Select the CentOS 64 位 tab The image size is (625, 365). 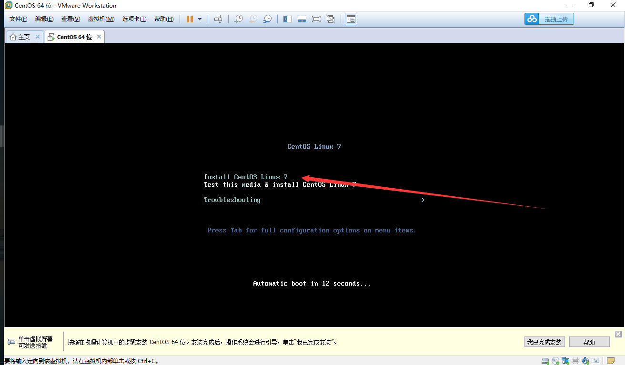tap(74, 37)
